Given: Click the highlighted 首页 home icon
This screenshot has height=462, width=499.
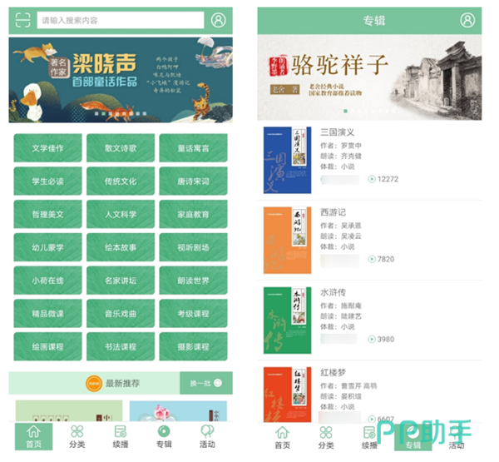Looking at the screenshot, I should click(x=33, y=431).
